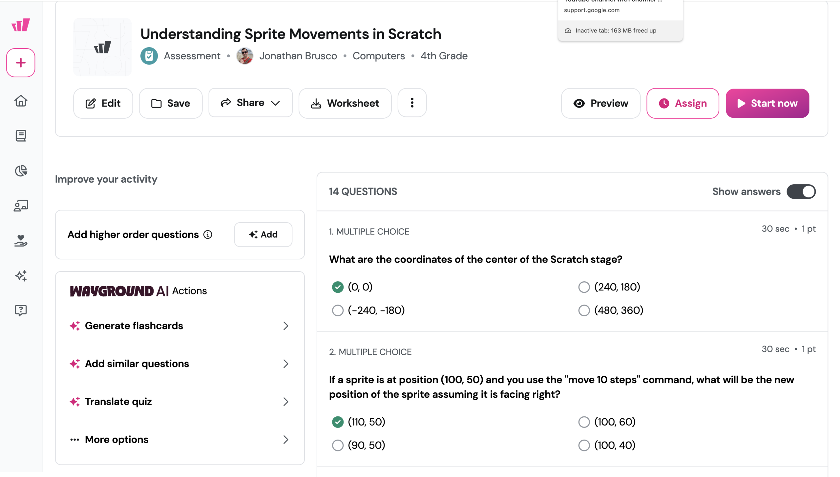Click the Start now button

coord(767,103)
